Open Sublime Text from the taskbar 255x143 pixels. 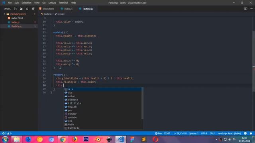point(144,139)
